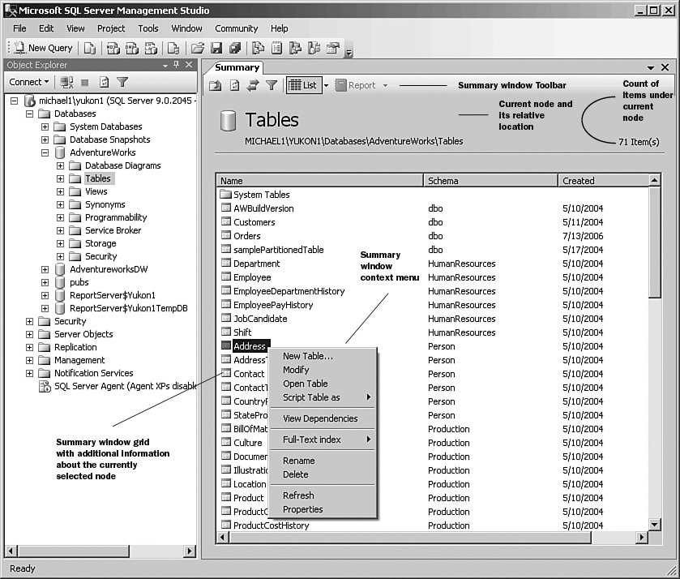The width and height of the screenshot is (680, 579).
Task: Expand the Tables folder node
Action: coord(60,178)
